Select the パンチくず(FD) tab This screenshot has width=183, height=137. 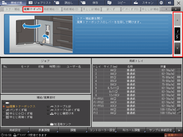click(x=130, y=9)
